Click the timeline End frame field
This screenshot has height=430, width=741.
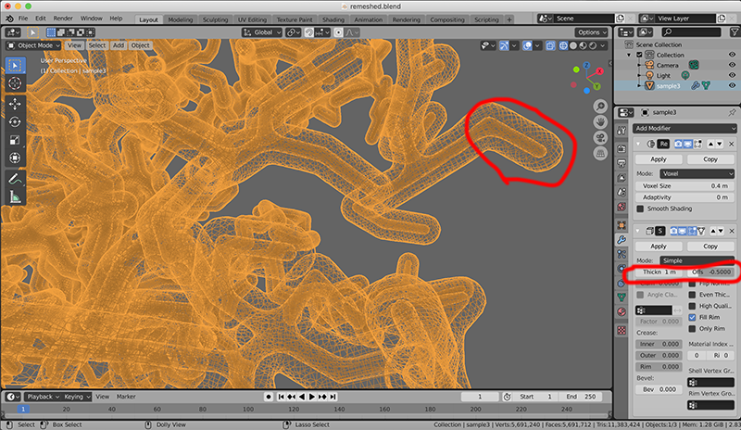[x=581, y=397]
